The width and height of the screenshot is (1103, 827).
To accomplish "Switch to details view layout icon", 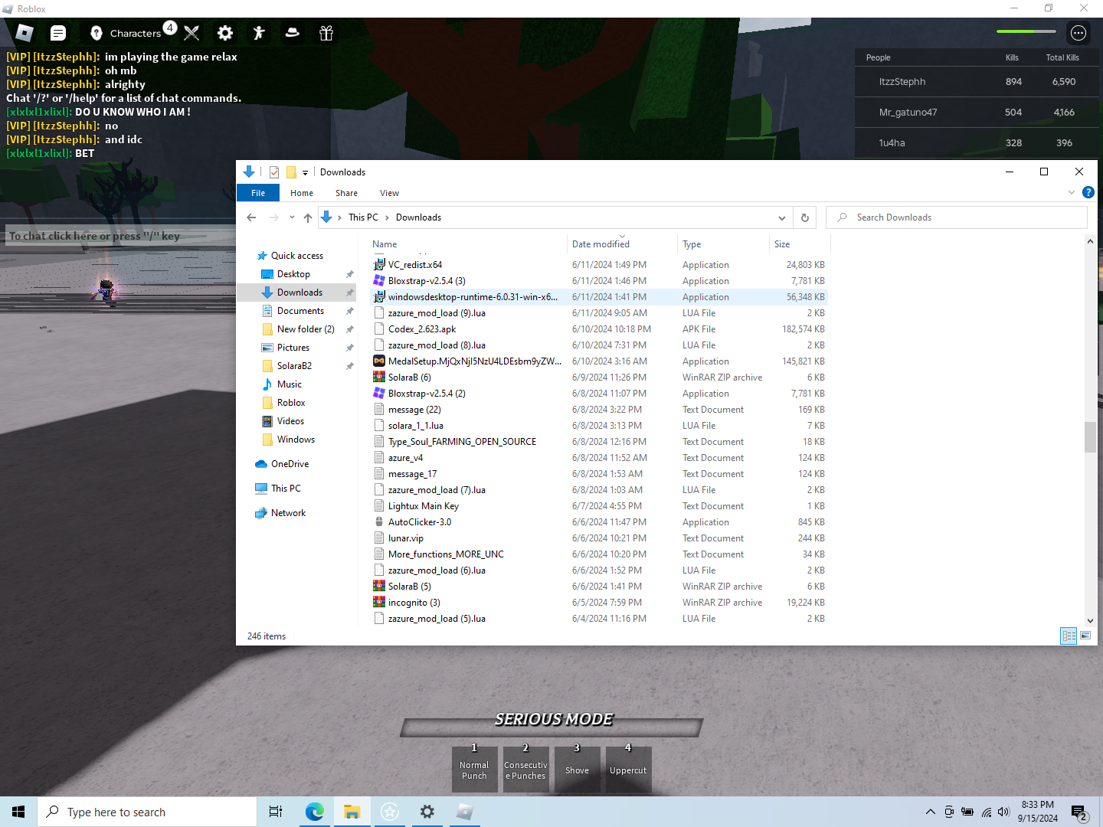I will coord(1069,636).
